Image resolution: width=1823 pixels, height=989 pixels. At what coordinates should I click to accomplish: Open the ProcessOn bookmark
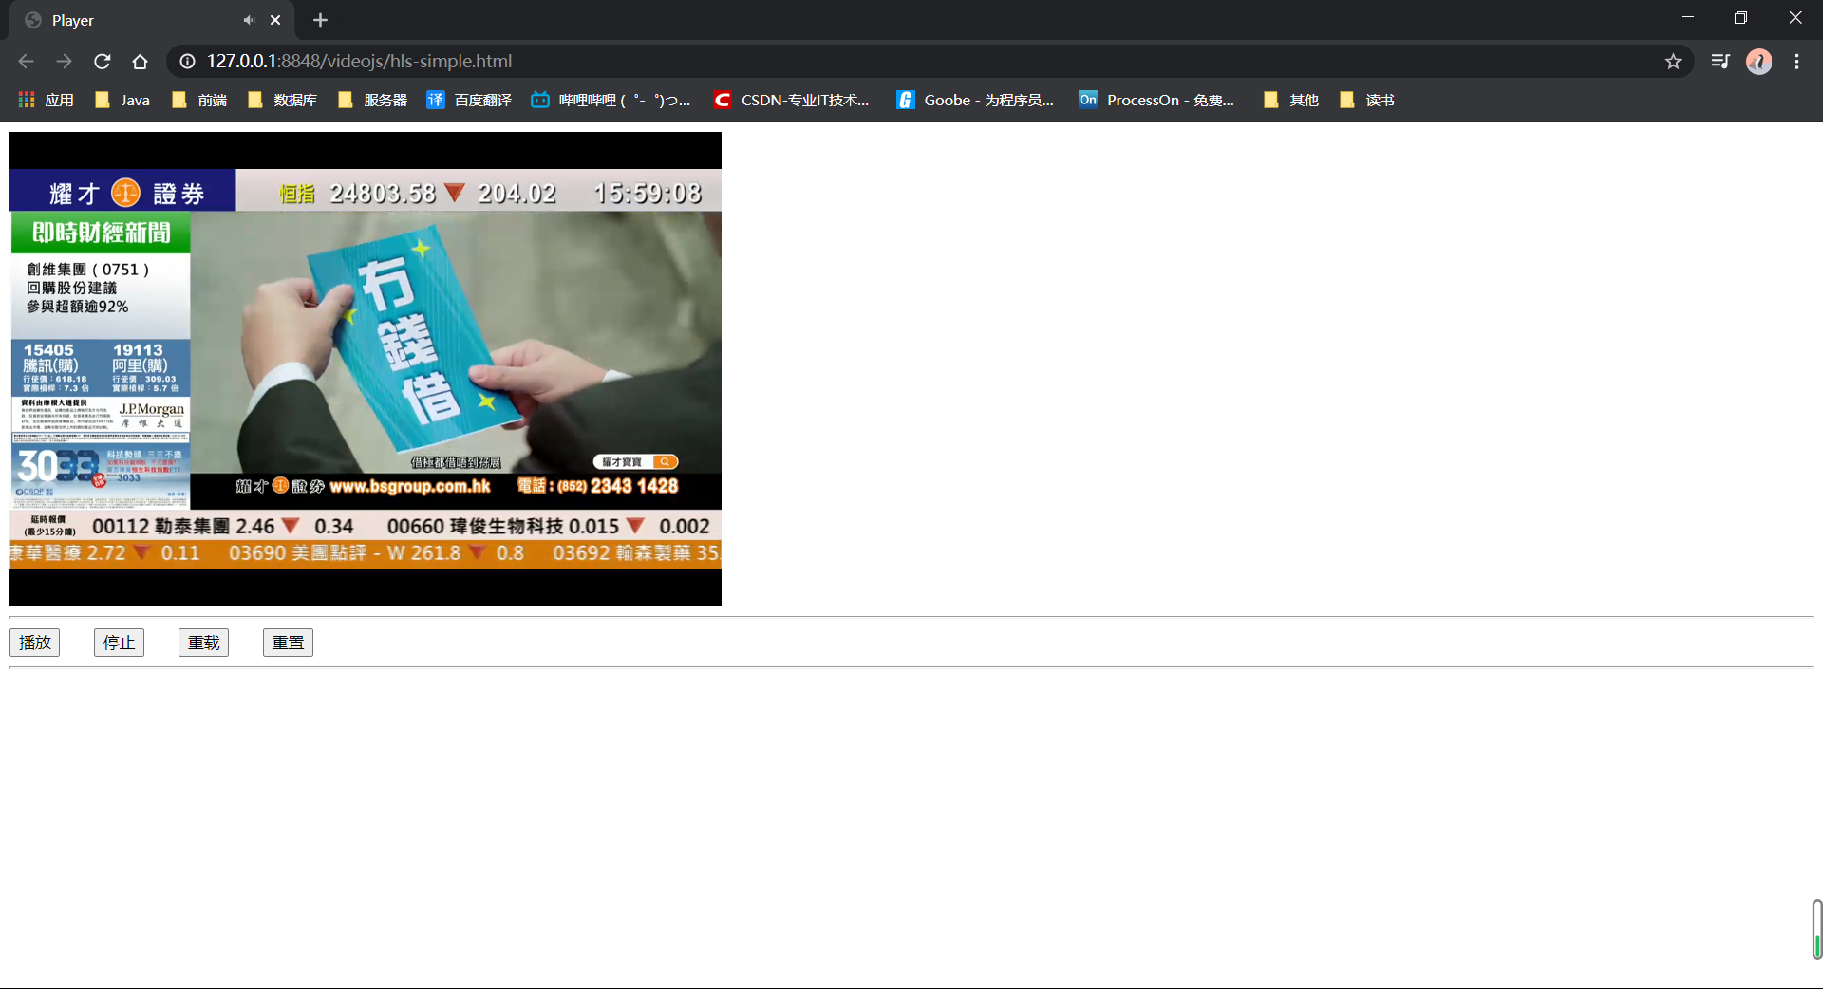click(x=1156, y=100)
